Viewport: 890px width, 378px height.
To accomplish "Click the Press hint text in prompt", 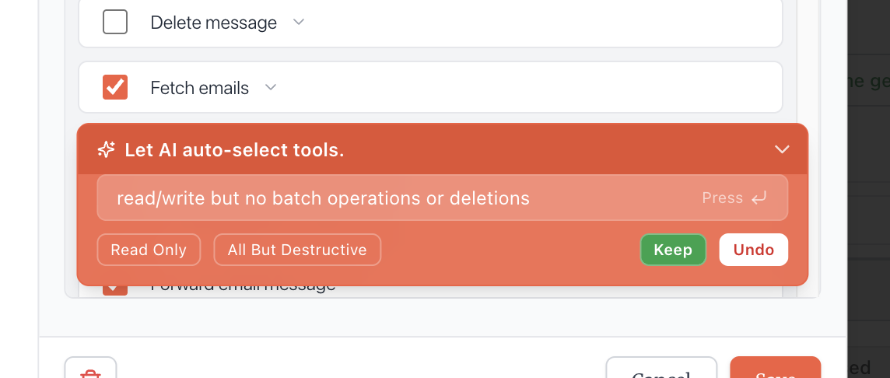I will [722, 198].
